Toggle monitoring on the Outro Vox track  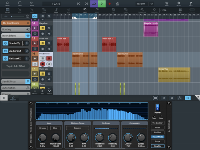coord(49,79)
